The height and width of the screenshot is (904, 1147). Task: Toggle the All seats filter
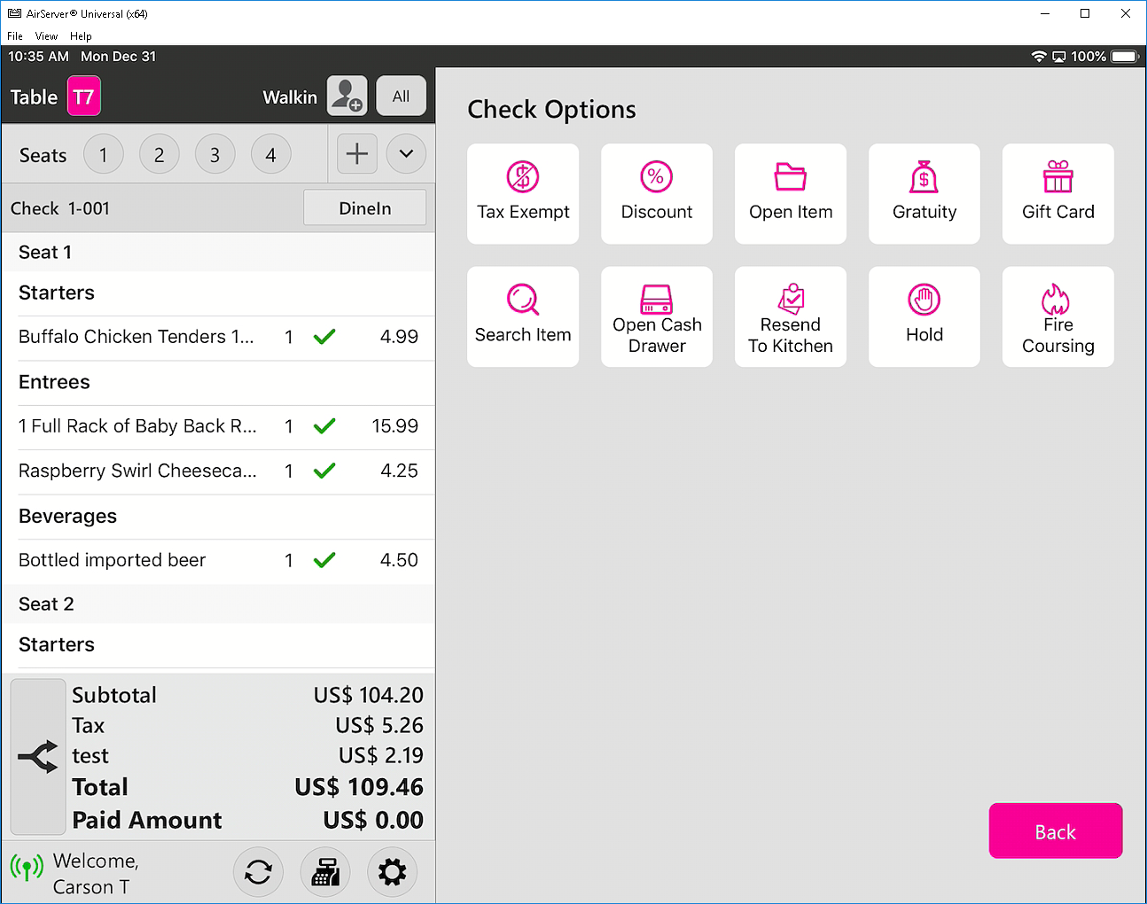[401, 96]
